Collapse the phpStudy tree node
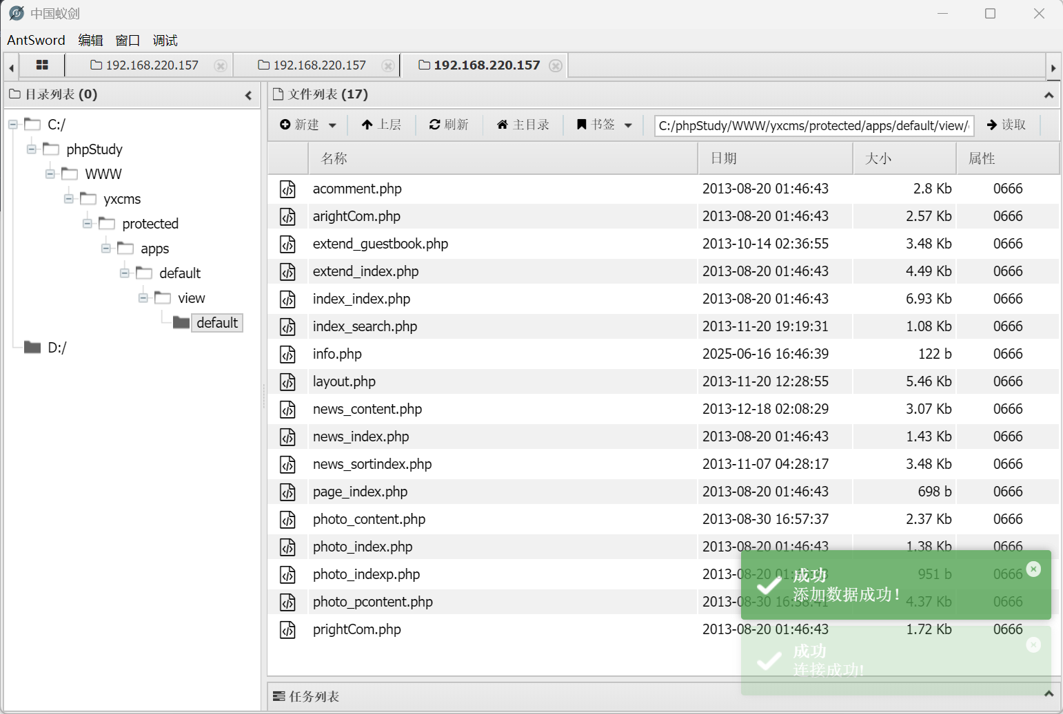The image size is (1063, 714). pos(32,149)
